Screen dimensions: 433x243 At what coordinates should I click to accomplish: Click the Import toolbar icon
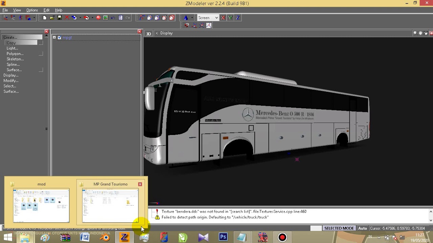click(x=74, y=18)
